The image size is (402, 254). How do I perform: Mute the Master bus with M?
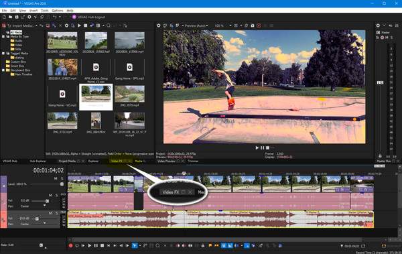tap(387, 38)
